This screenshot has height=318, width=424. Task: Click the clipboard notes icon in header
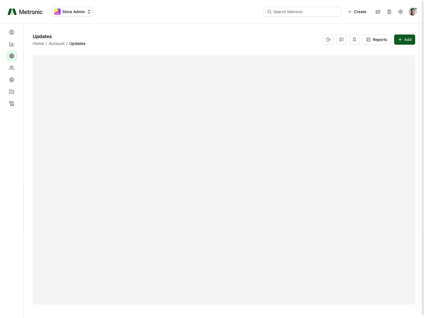point(389,12)
